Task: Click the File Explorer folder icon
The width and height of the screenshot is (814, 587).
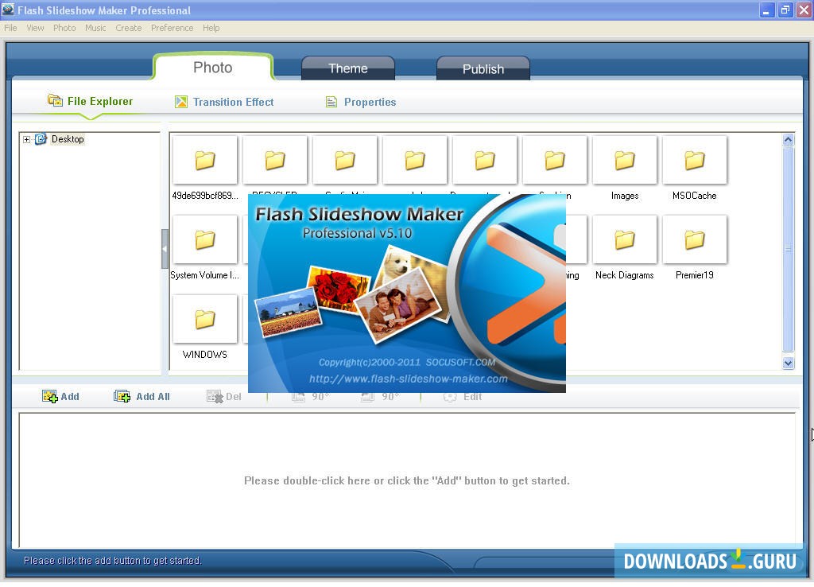Action: coord(55,100)
